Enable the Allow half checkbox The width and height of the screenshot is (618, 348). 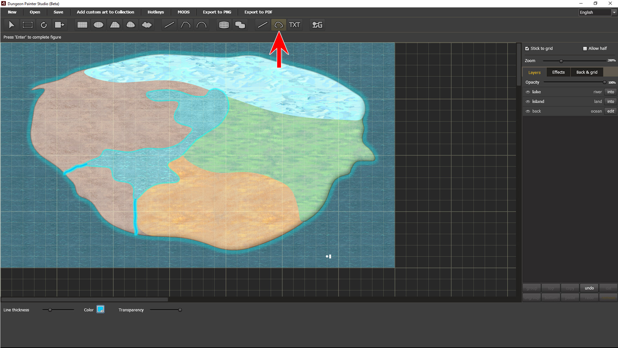tap(585, 49)
